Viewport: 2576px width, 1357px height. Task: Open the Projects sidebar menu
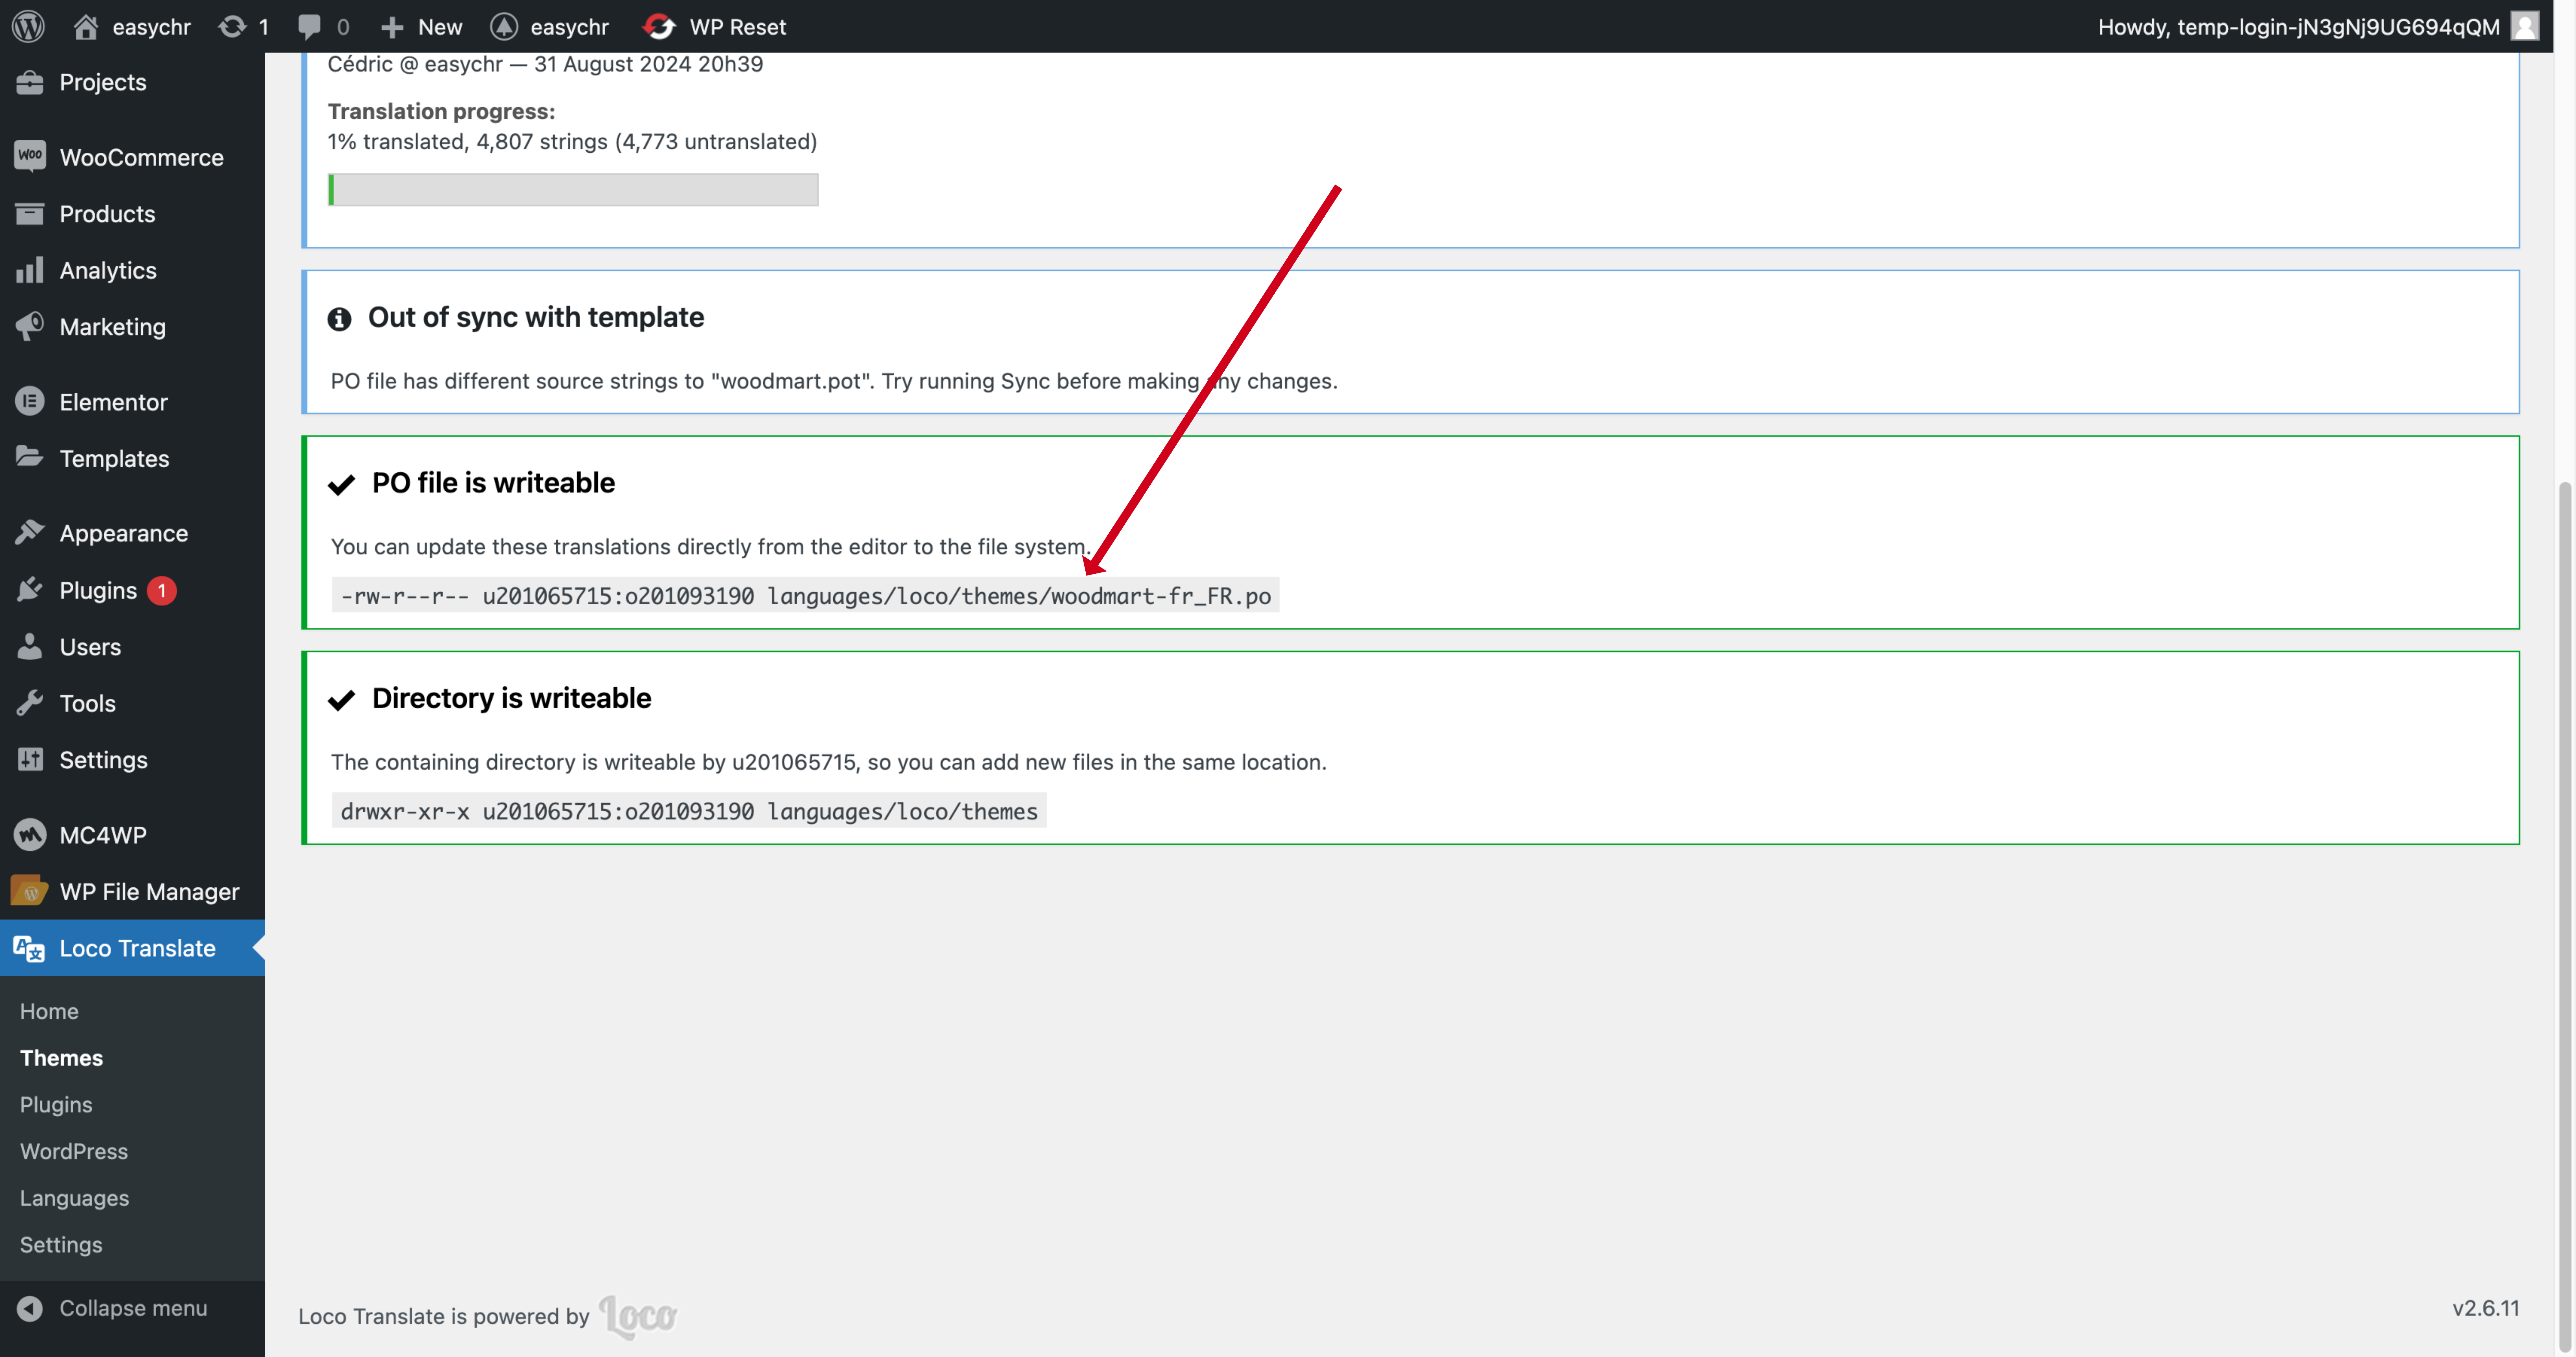(x=132, y=82)
